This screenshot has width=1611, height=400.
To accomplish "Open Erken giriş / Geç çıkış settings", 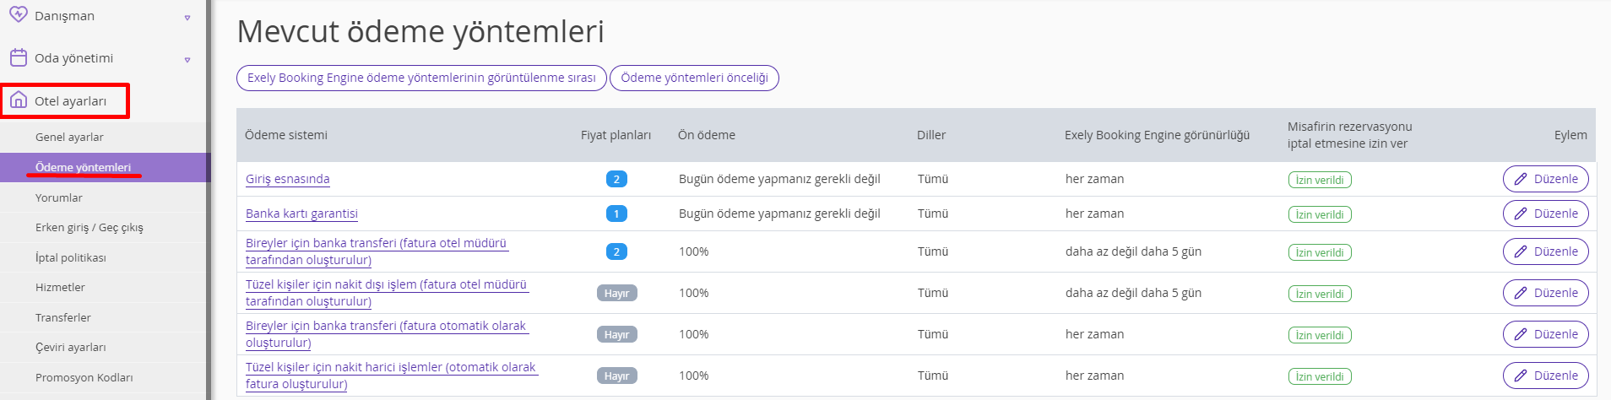I will 89,227.
